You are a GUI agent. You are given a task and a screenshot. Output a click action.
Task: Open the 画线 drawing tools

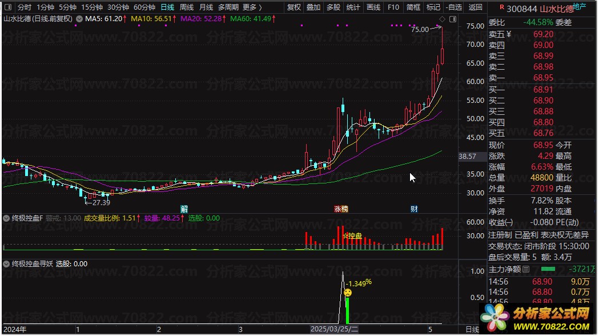373,7
